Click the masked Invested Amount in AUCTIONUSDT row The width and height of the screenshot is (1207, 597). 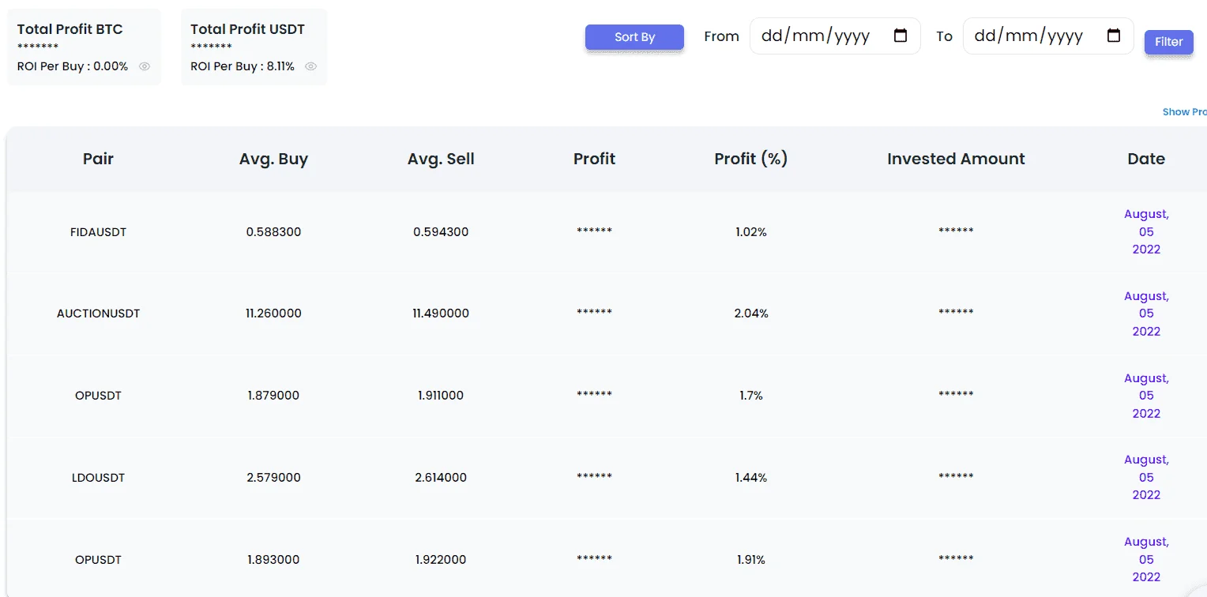(x=956, y=313)
